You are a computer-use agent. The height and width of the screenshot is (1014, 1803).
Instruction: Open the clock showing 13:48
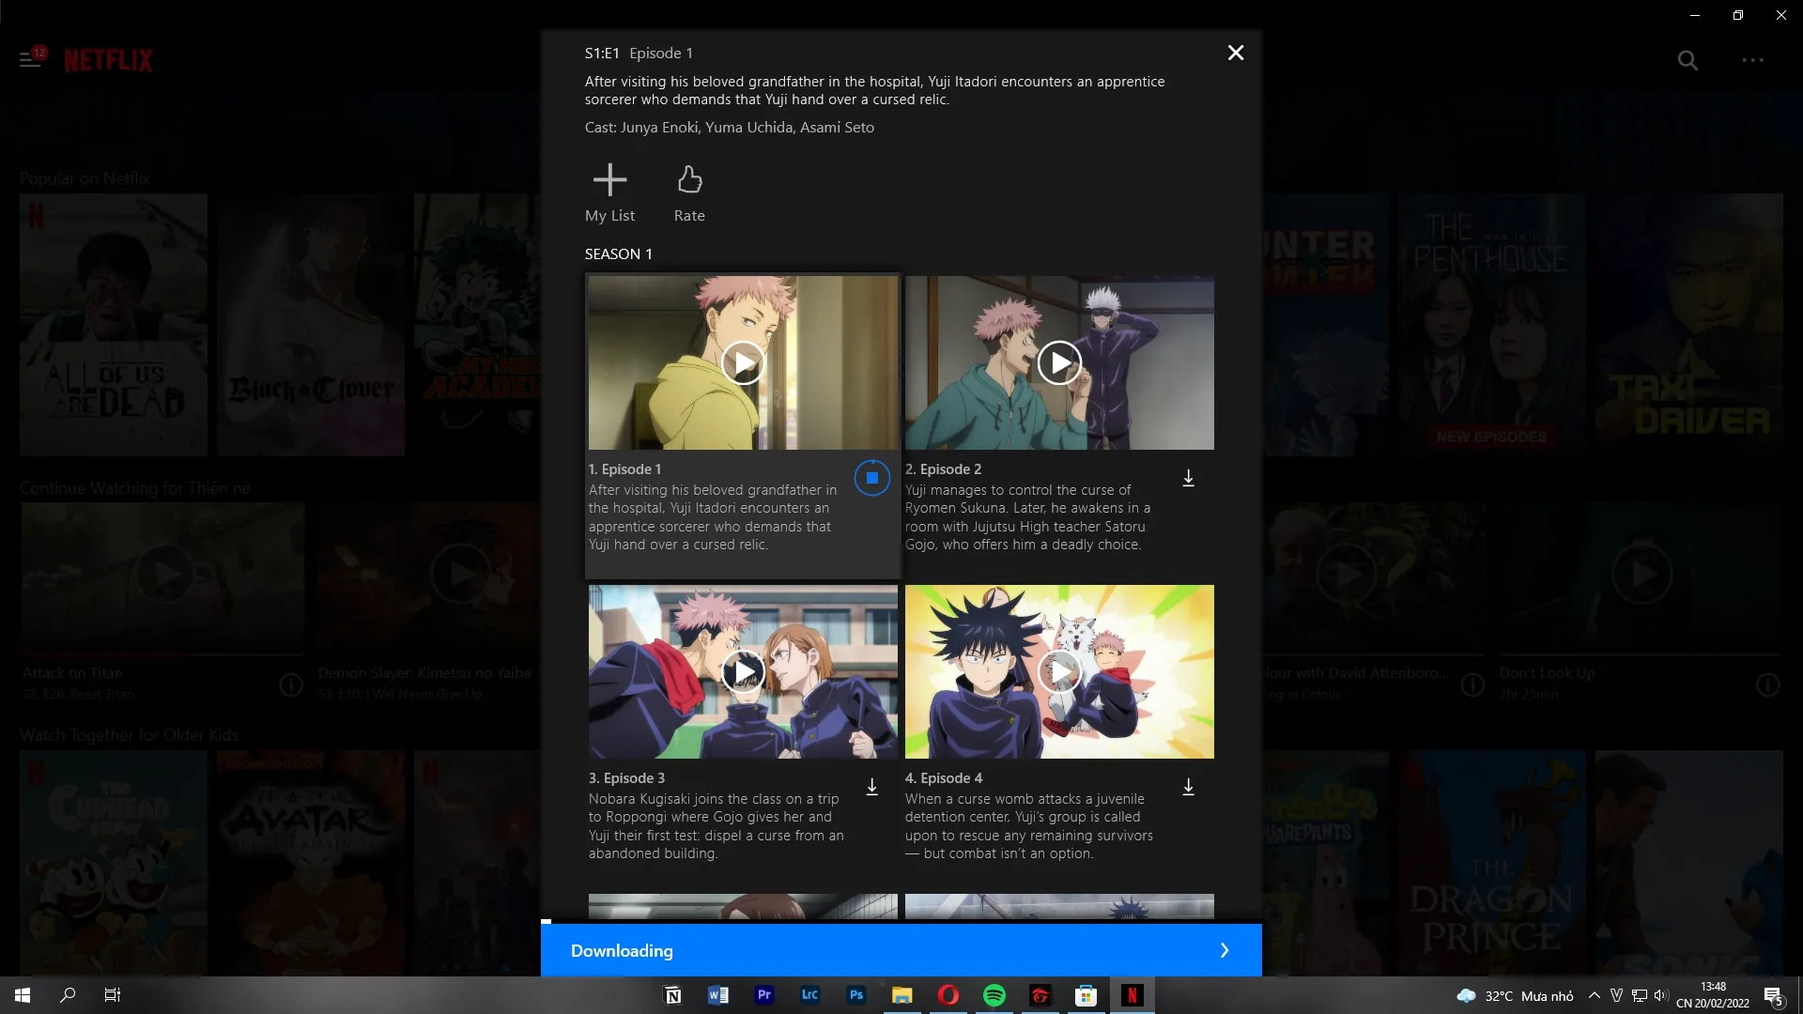[x=1713, y=995]
